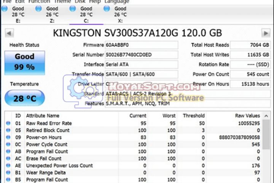Open the File menu

pyautogui.click(x=7, y=2)
